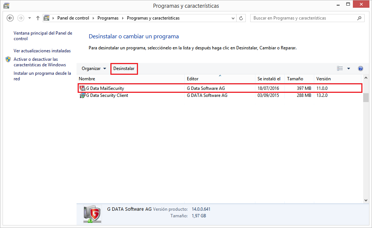This screenshot has width=372, height=228.
Task: Click the scroll down arrow of list scrollbar
Action: pyautogui.click(x=365, y=200)
